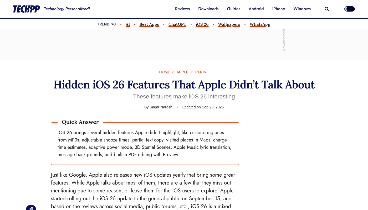368x210 pixels.
Task: Navigate to the iPhone section
Action: (278, 9)
